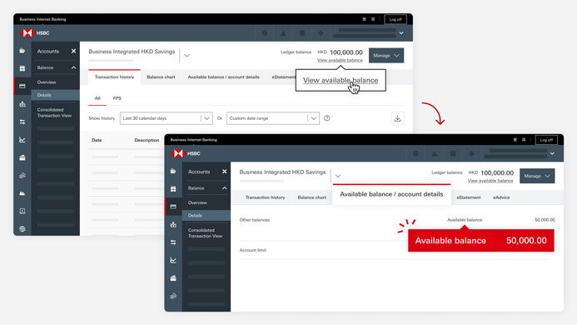Switch to Balance chart tab in back window

[161, 77]
